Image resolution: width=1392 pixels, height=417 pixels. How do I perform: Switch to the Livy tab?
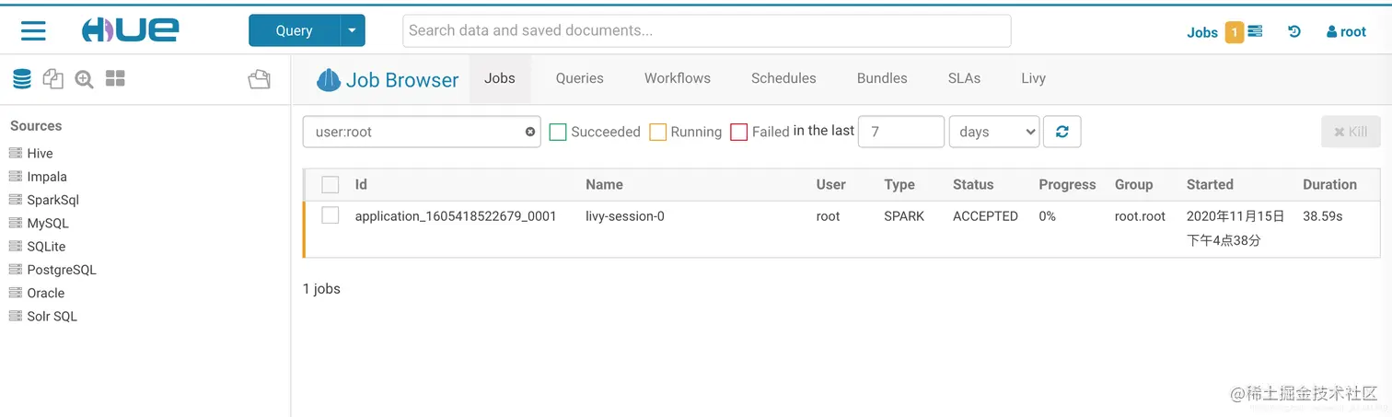click(x=1033, y=78)
